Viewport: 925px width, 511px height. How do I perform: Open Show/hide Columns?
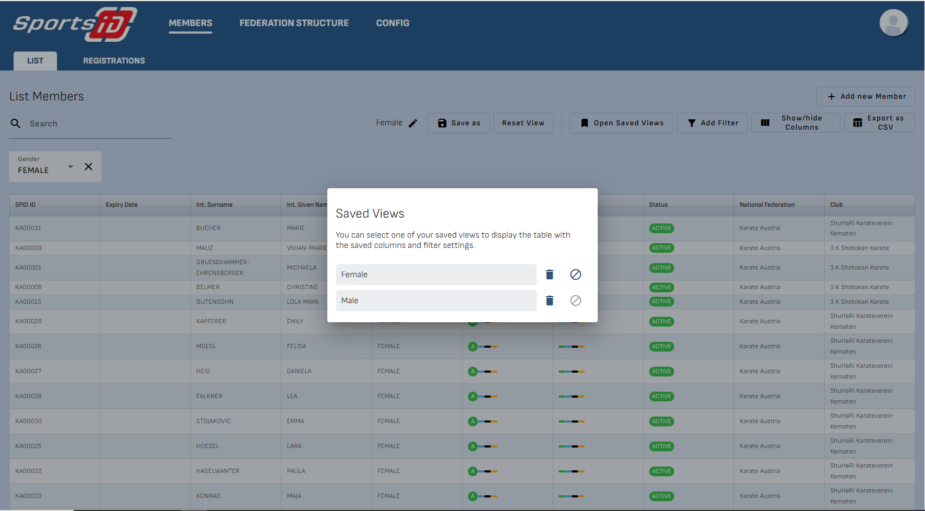point(796,123)
